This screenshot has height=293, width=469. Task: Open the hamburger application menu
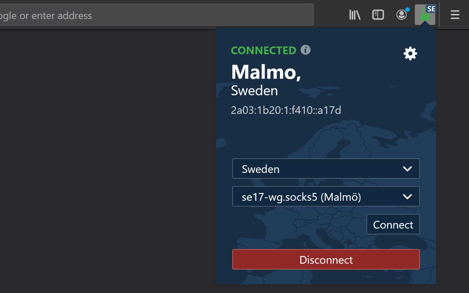[x=455, y=15]
